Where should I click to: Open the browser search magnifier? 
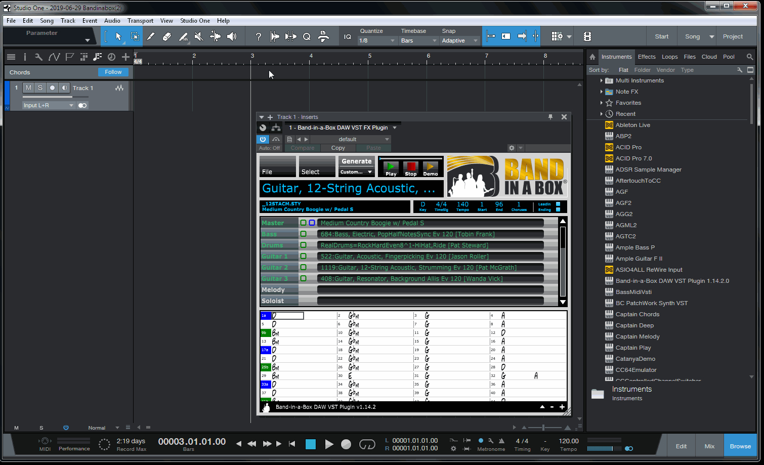pos(750,57)
